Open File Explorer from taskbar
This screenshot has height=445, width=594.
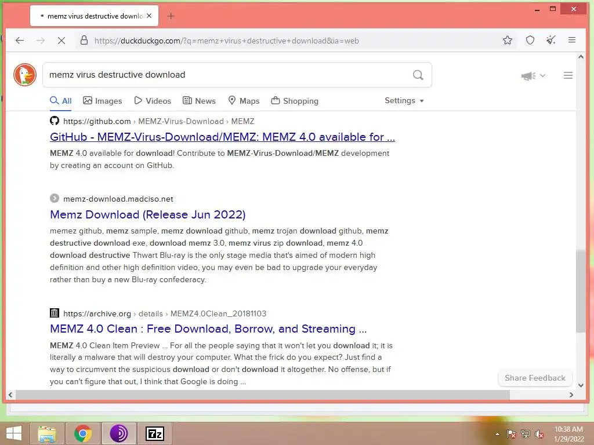point(47,433)
